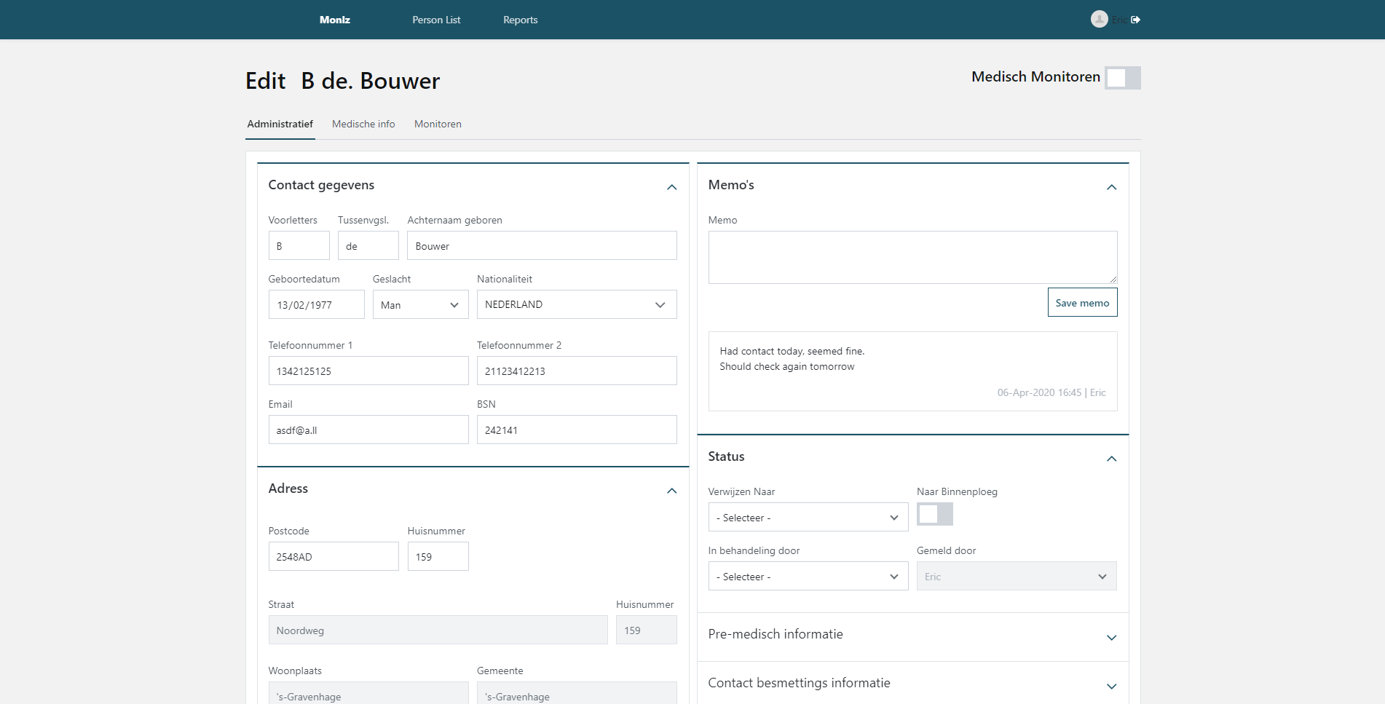
Task: Click the Geboortedatum field
Action: (x=316, y=304)
